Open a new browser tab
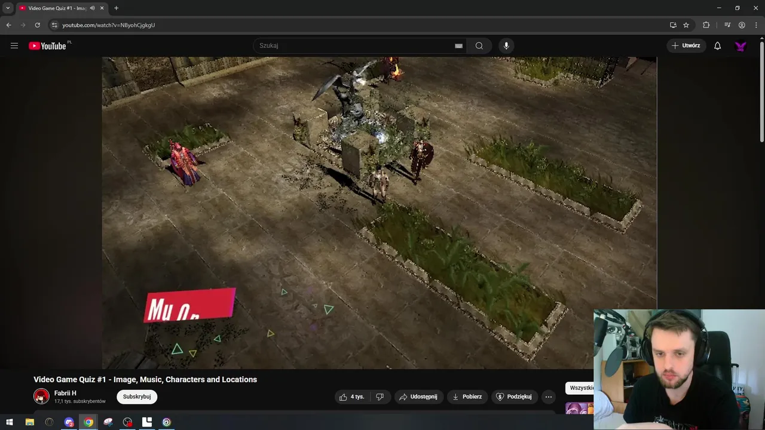765x430 pixels. pos(116,8)
